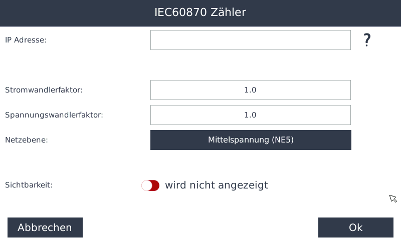Click the "Stromwandlerfaktor:" label

coord(44,90)
